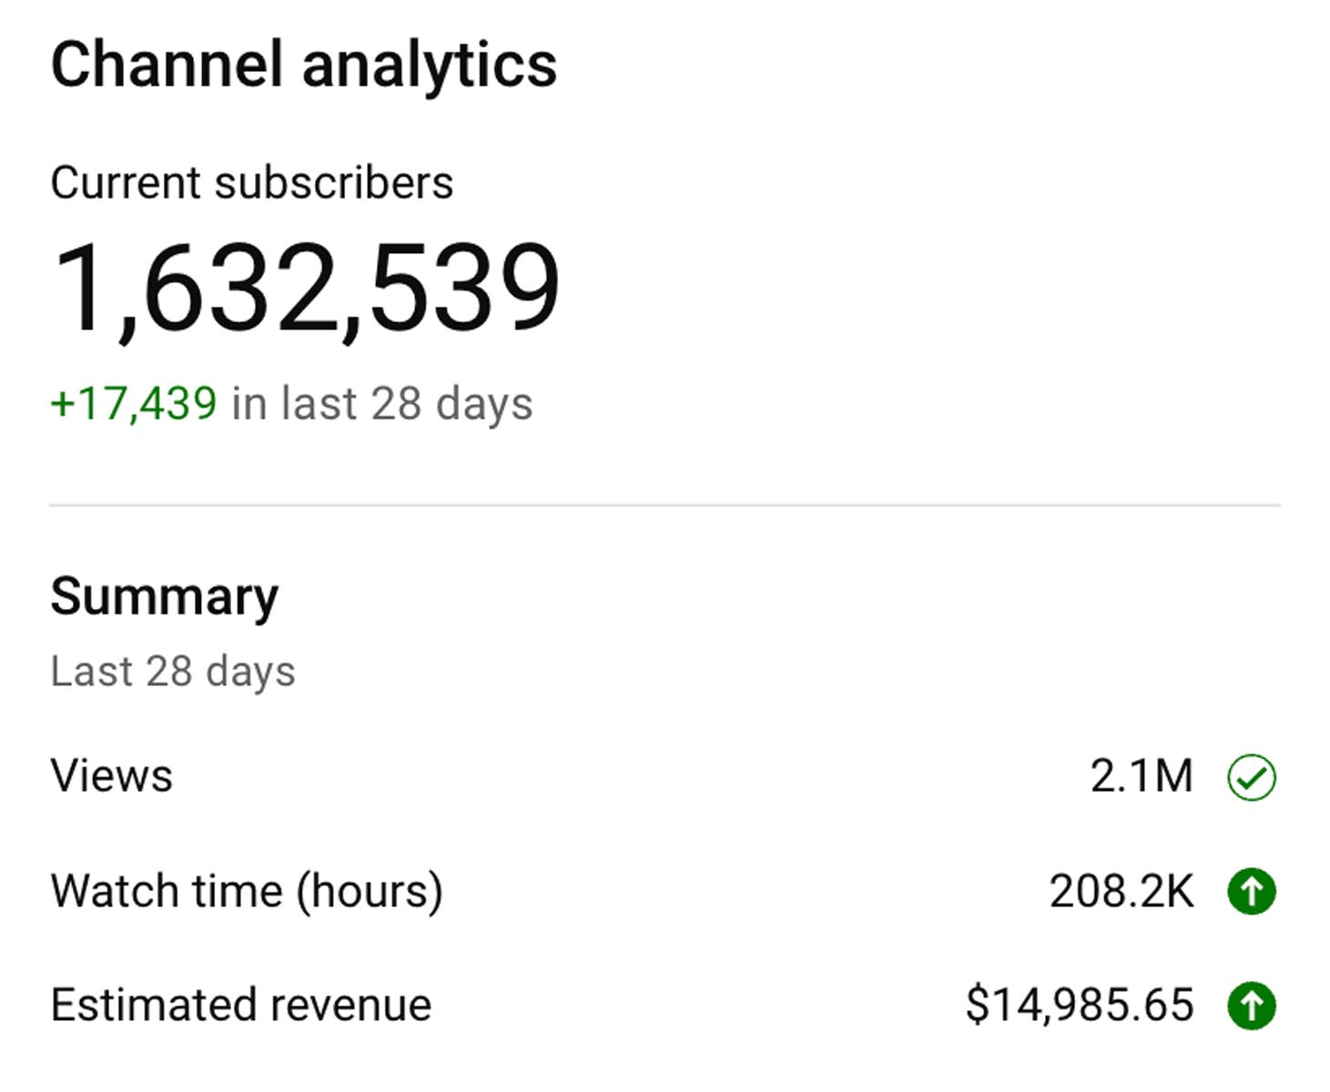
Task: Click the word 'analytics' in the title
Action: point(429,68)
